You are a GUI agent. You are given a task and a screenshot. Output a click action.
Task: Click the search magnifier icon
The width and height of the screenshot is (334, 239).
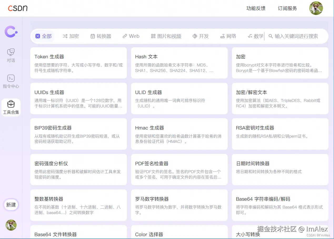click(x=271, y=36)
